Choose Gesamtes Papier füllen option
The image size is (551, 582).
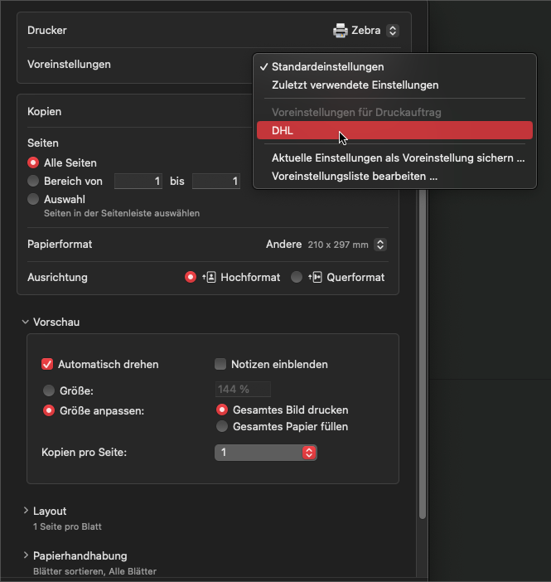click(221, 427)
